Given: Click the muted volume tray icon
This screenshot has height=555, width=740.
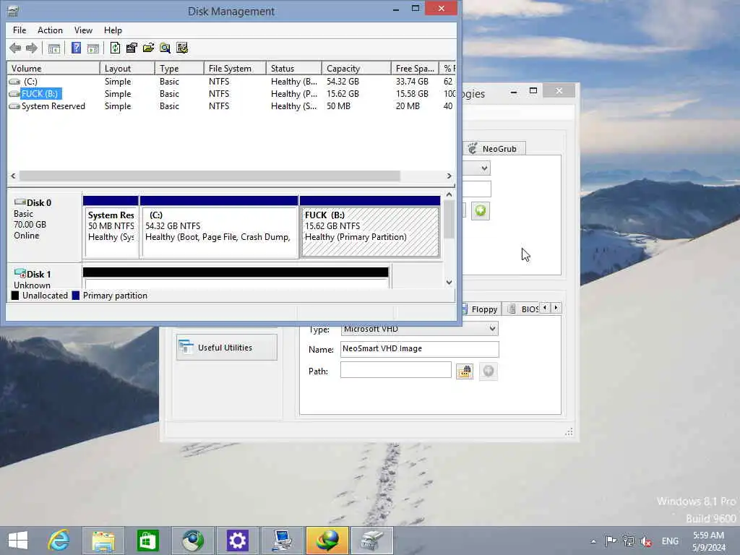Looking at the screenshot, I should pyautogui.click(x=646, y=541).
